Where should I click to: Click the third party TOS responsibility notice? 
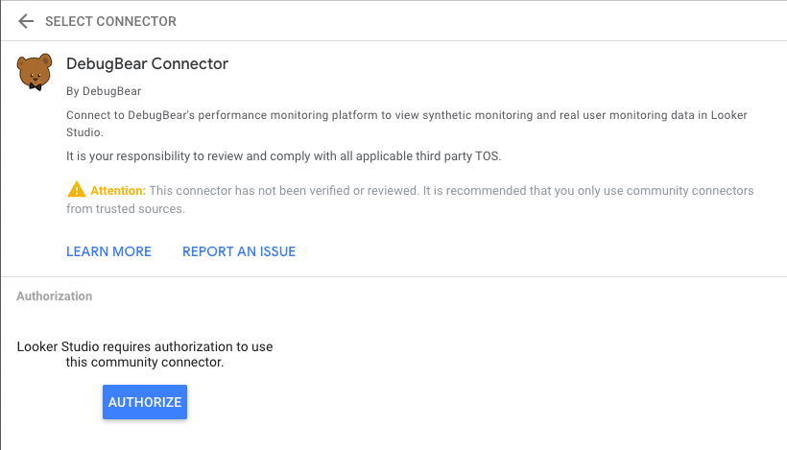pyautogui.click(x=283, y=156)
